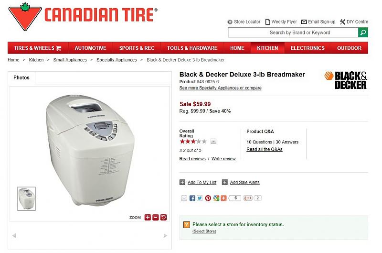Click the Search by Brand or Keyword field
The width and height of the screenshot is (382, 253).
tap(293, 33)
